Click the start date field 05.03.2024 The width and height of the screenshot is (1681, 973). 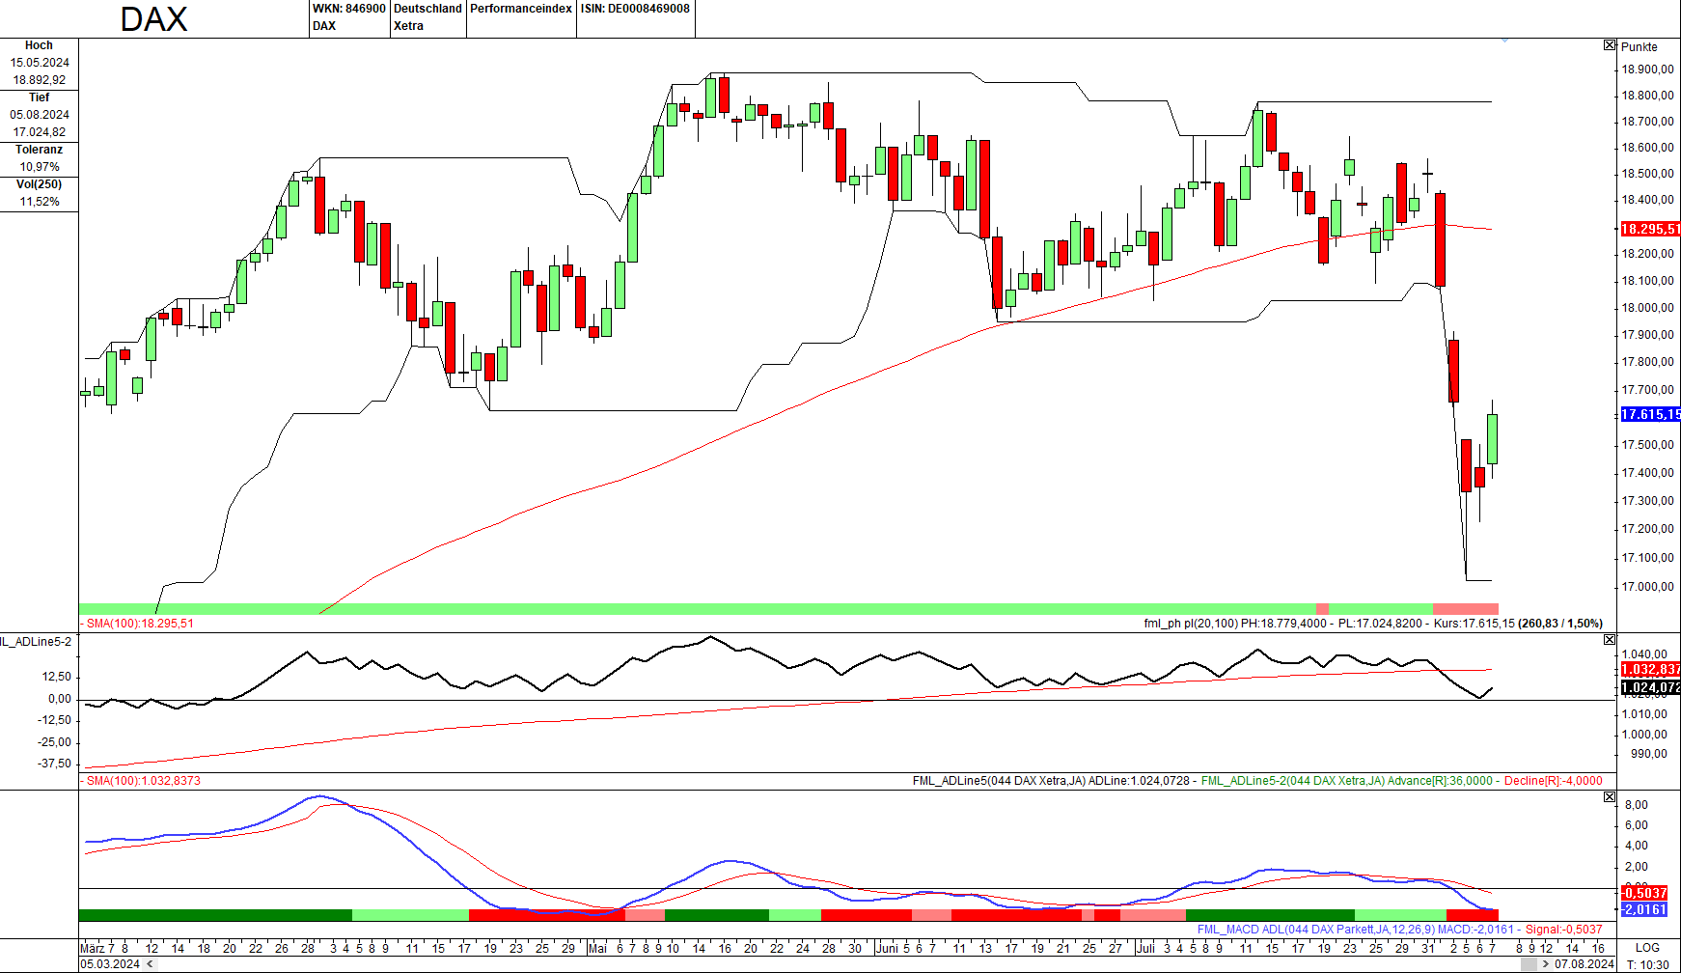110,964
